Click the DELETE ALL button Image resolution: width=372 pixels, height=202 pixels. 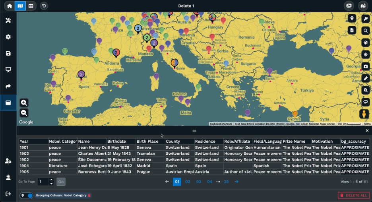coord(354,195)
